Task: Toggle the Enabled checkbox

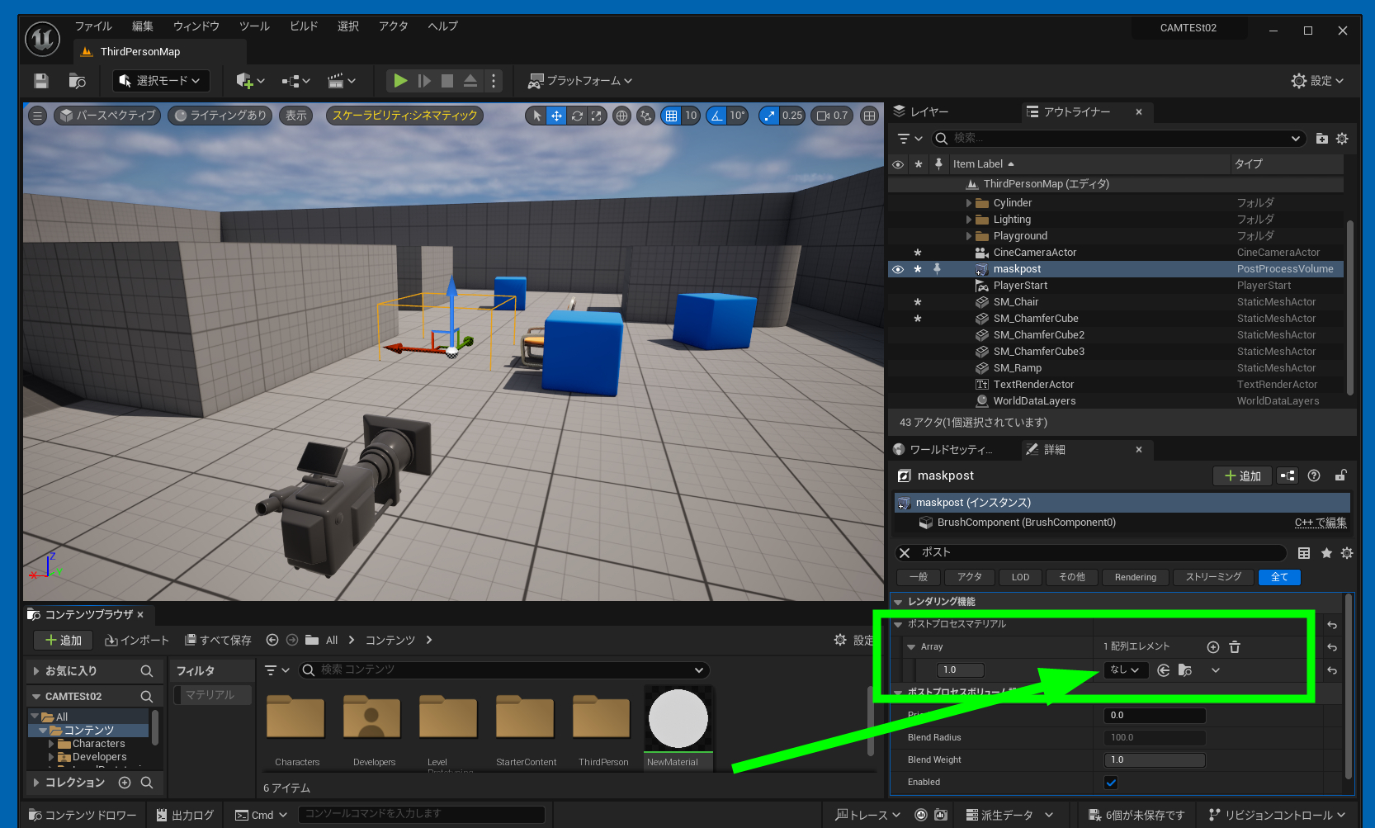Action: click(1111, 783)
